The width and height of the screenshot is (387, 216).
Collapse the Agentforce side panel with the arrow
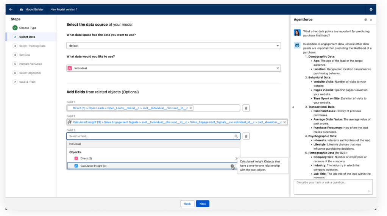point(293,107)
